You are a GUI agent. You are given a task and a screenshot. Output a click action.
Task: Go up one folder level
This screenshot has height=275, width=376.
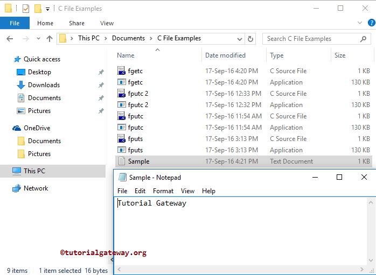tap(50, 39)
